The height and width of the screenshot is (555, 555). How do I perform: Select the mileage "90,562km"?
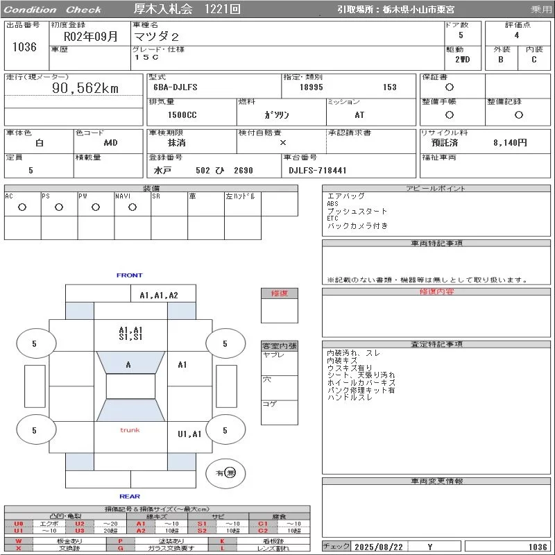85,88
